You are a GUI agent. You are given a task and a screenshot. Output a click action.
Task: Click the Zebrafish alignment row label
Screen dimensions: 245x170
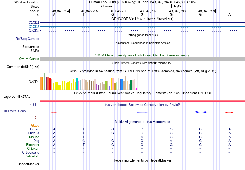tap(32, 156)
